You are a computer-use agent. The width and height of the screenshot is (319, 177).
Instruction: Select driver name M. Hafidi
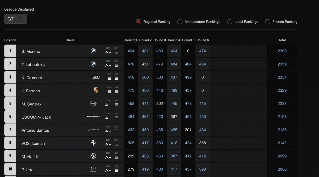point(30,157)
